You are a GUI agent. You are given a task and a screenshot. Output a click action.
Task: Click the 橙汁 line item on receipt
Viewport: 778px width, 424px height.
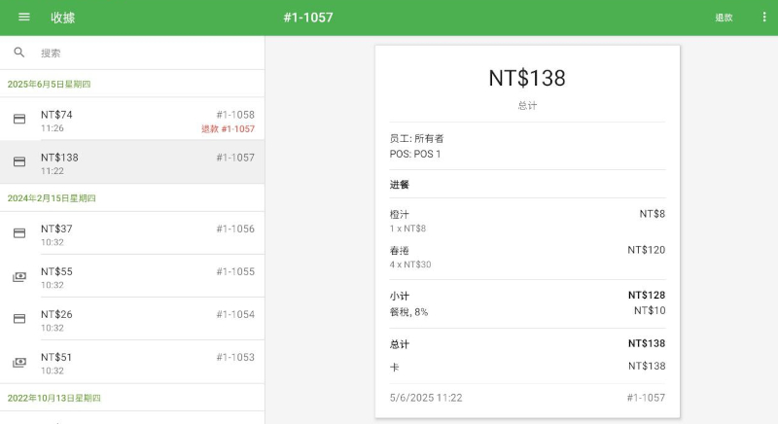click(x=400, y=214)
